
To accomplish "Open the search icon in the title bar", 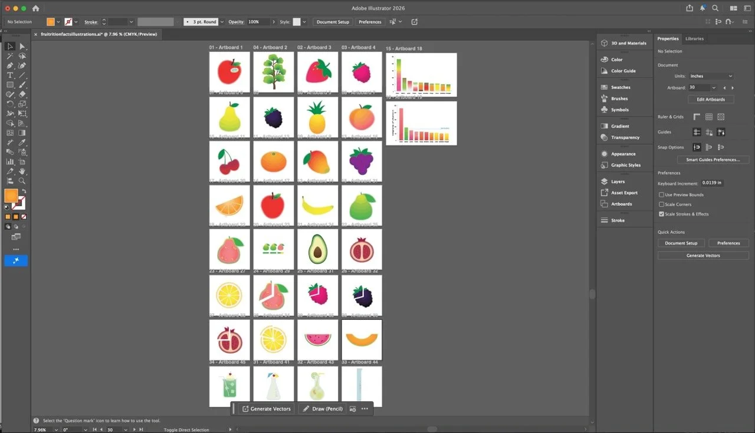I will coord(715,8).
